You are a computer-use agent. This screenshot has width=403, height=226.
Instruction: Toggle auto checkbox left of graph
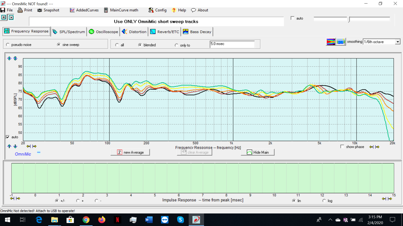click(8, 137)
